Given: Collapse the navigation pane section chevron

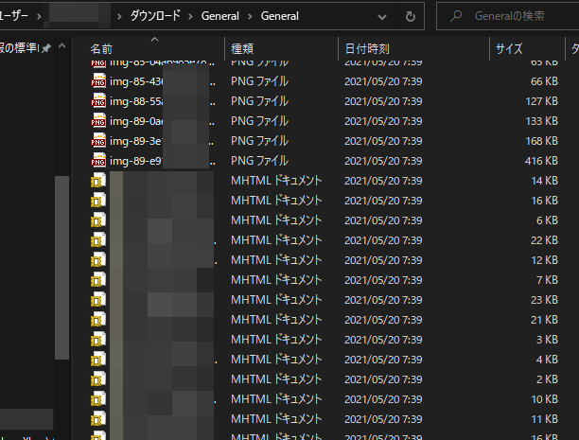Looking at the screenshot, I should (62, 46).
